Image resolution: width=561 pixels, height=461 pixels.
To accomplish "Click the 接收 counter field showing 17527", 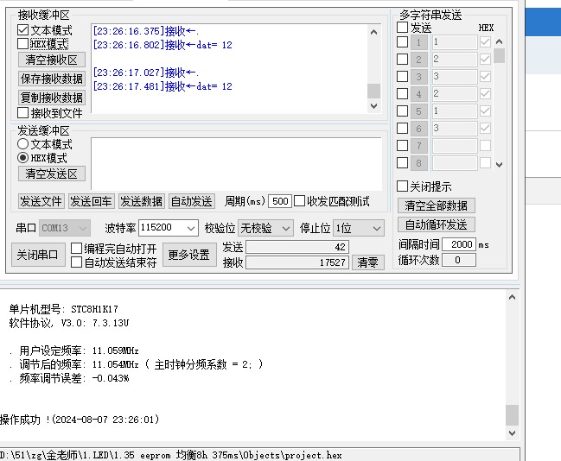I will click(297, 262).
